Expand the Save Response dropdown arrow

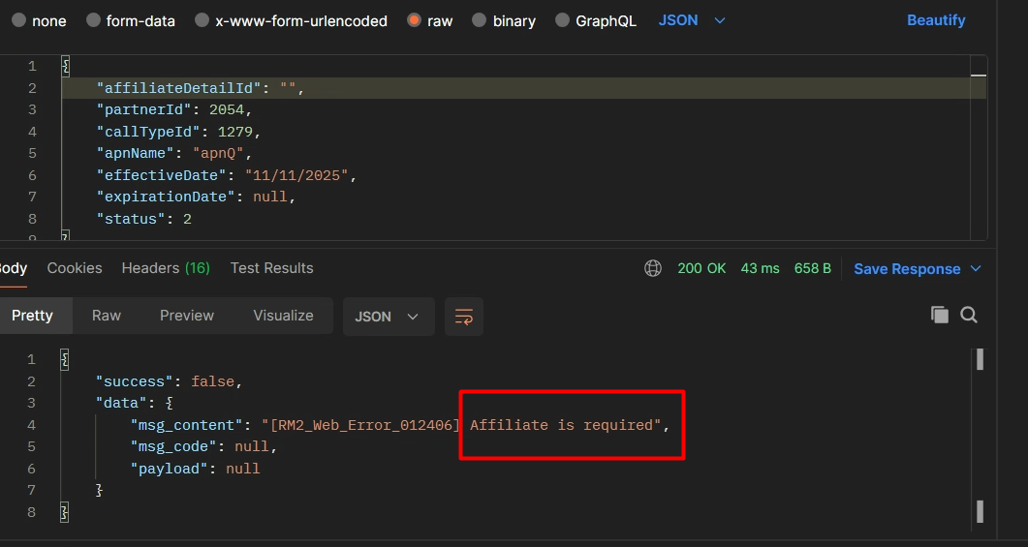pyautogui.click(x=976, y=268)
